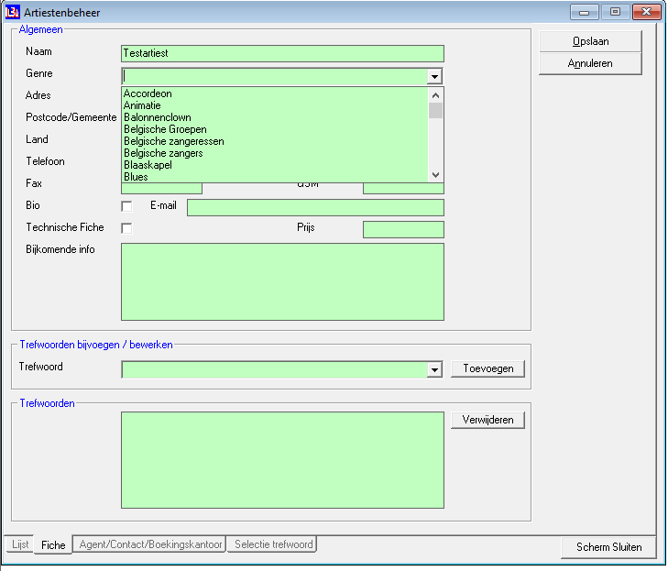This screenshot has width=668, height=571.
Task: Expand the Trefwoord combo box arrow
Action: click(434, 369)
